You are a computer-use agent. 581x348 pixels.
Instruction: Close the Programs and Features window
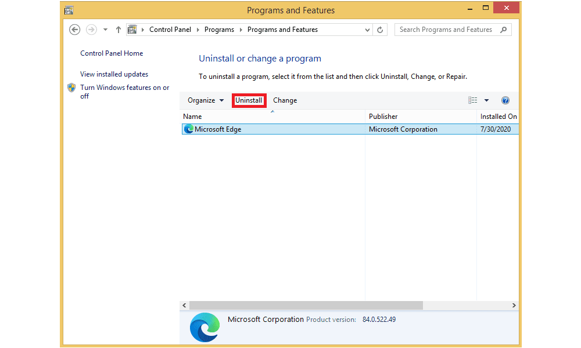506,8
